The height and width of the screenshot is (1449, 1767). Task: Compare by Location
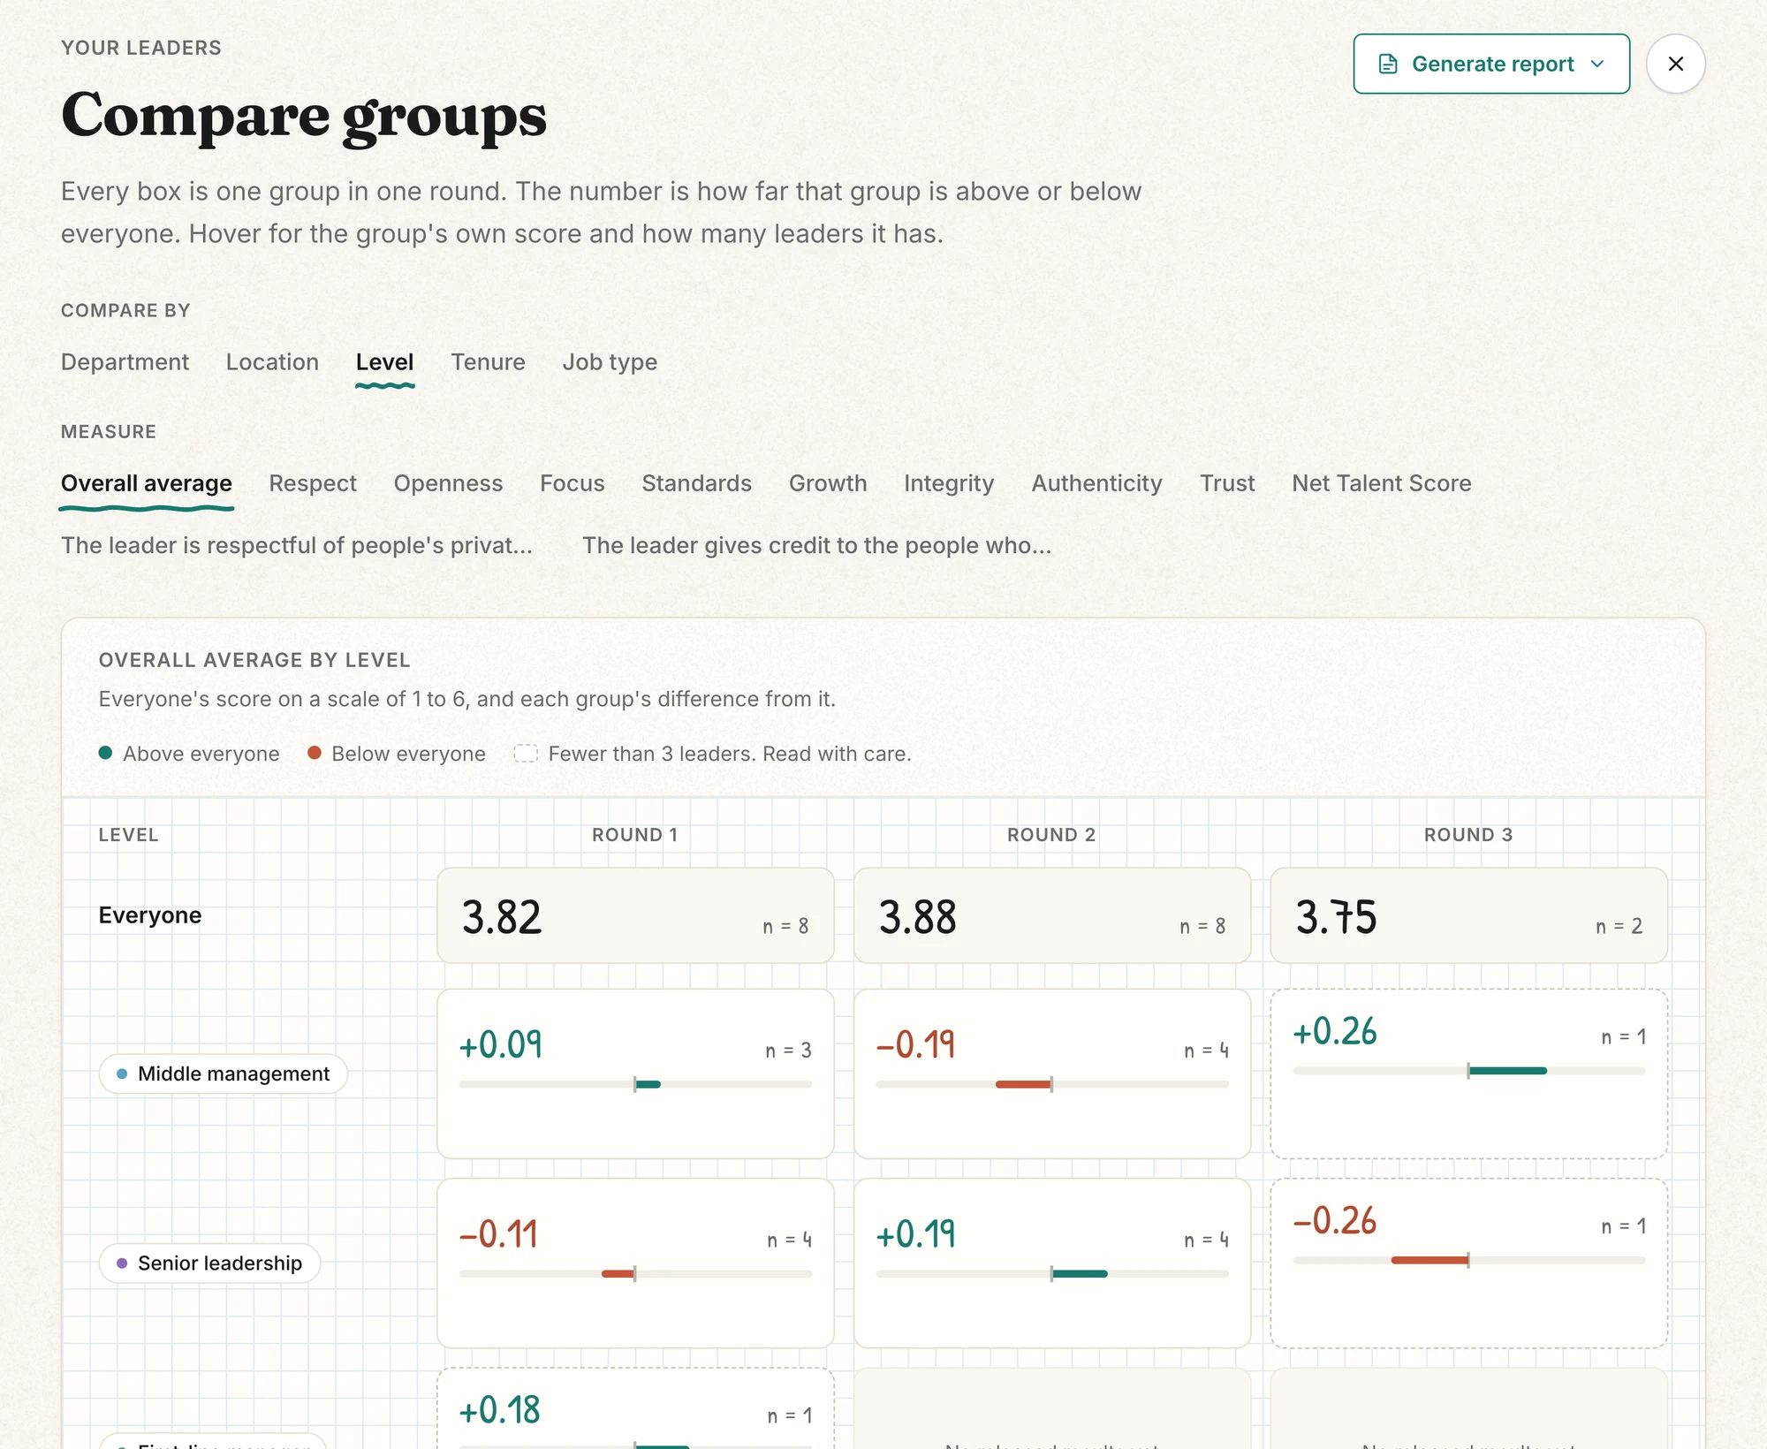tap(272, 362)
